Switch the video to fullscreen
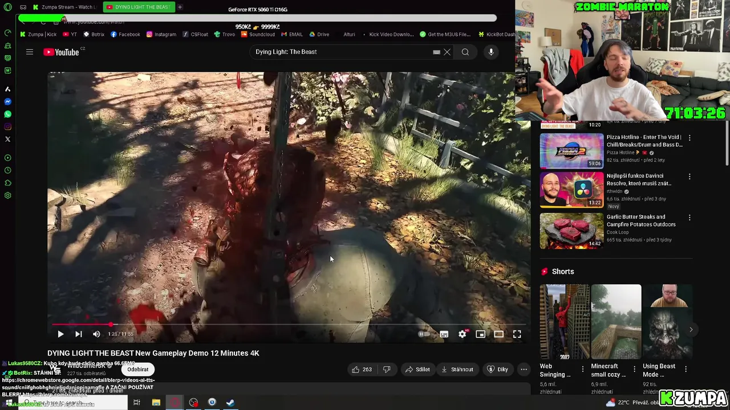The image size is (730, 410). click(517, 334)
